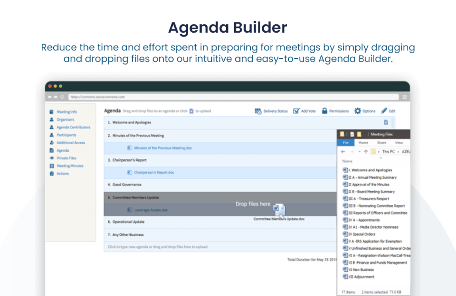Open the This PC breadcrumb dropdown
Viewport: 456px width, 296px height.
(398, 152)
